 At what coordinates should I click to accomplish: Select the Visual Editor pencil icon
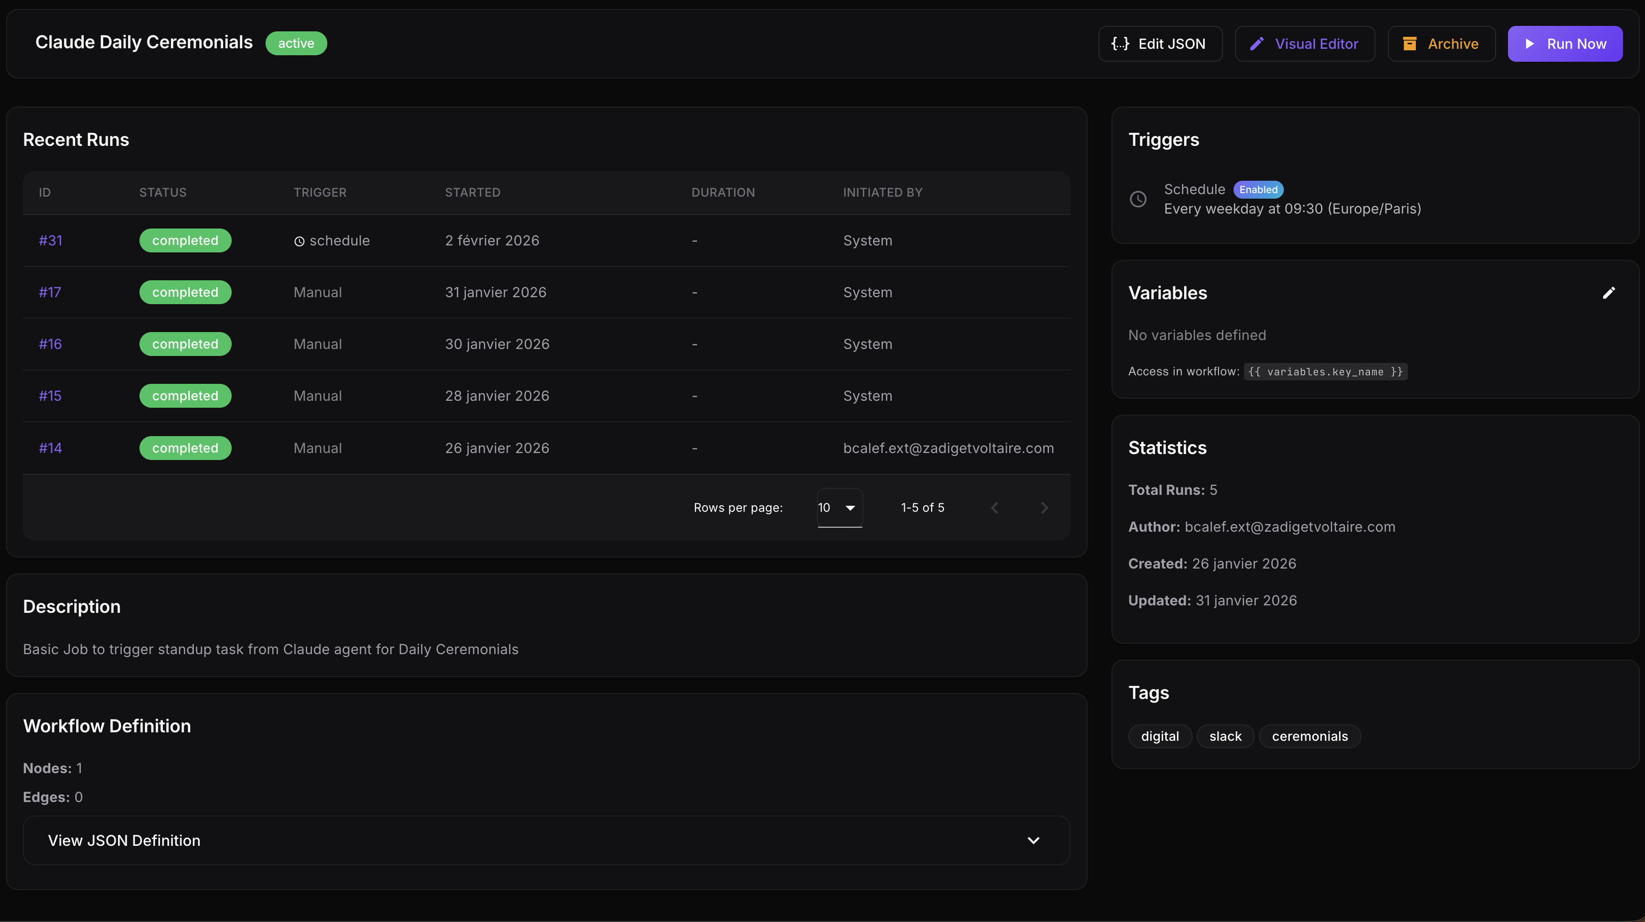1257,43
